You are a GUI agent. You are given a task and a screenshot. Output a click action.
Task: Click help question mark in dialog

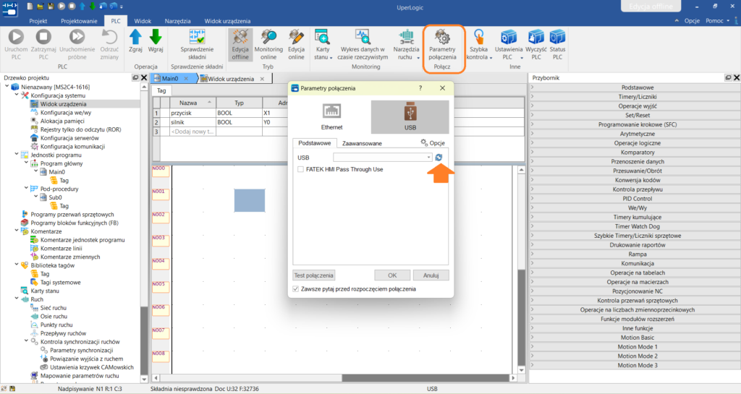tap(420, 88)
